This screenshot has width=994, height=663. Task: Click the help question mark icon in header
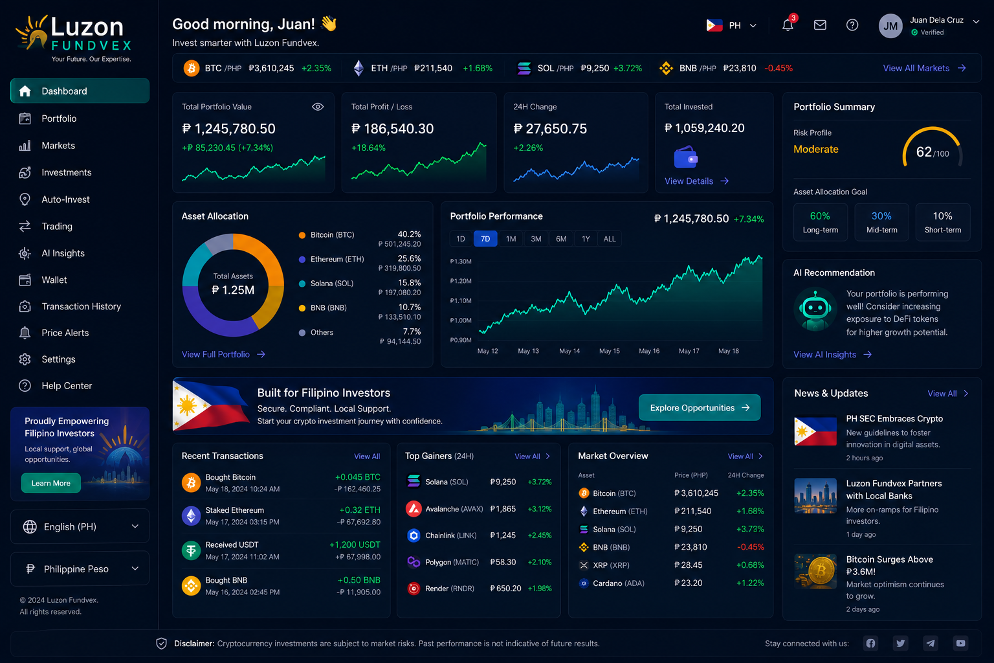(852, 25)
